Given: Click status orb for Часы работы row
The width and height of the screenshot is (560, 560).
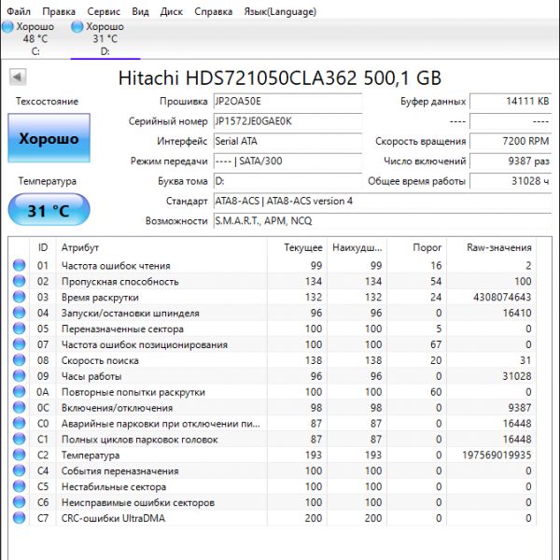Looking at the screenshot, I should pos(19,376).
